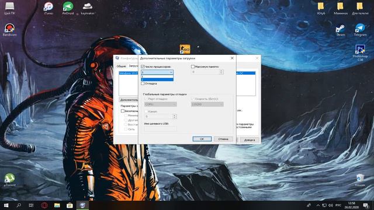
Task: Open the Telegram desktop shortcut
Action: (x=360, y=30)
